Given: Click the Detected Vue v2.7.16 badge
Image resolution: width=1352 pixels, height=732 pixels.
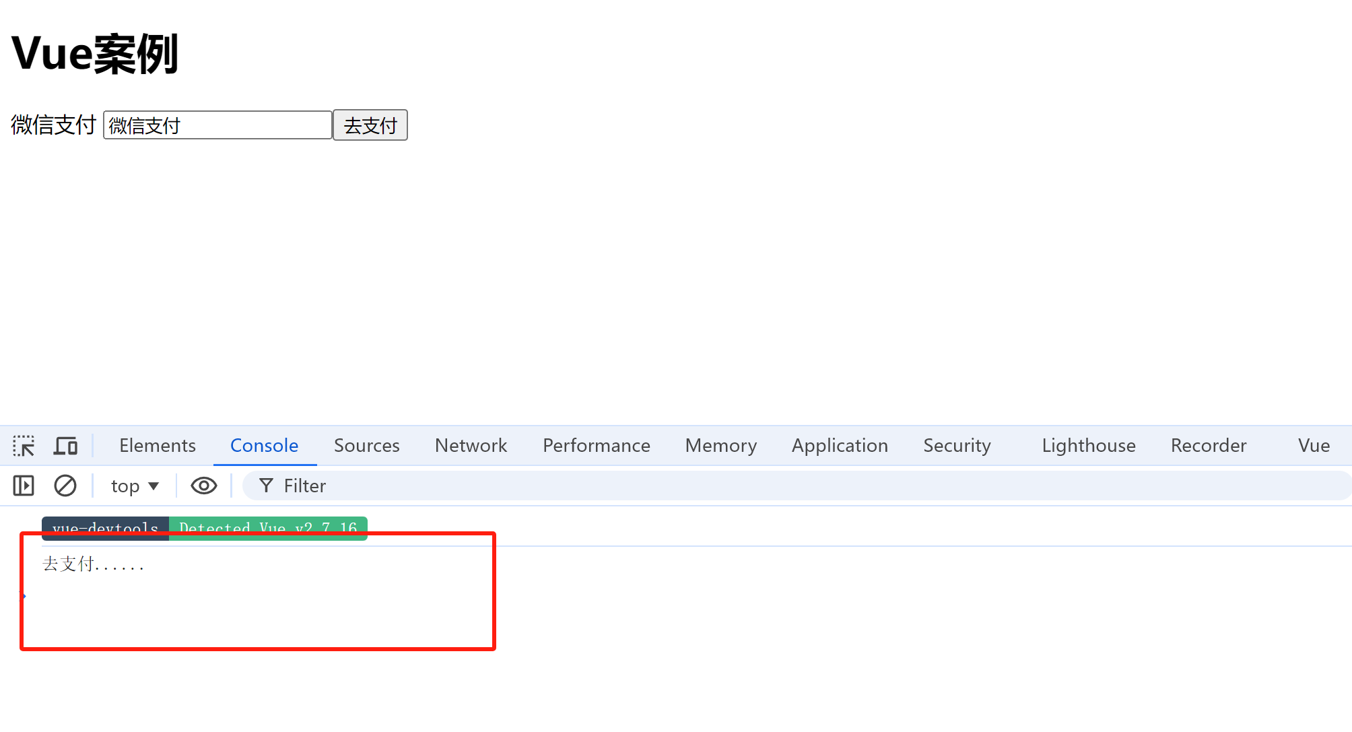Looking at the screenshot, I should pyautogui.click(x=268, y=526).
